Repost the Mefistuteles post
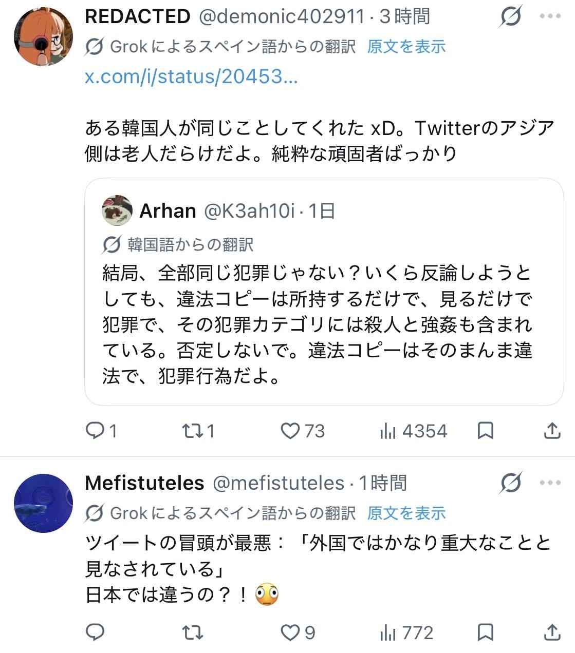 [193, 632]
